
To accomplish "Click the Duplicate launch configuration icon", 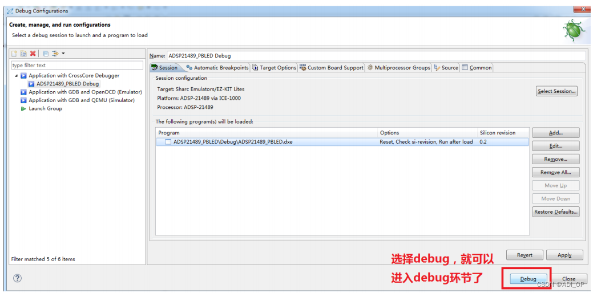I will coord(23,54).
